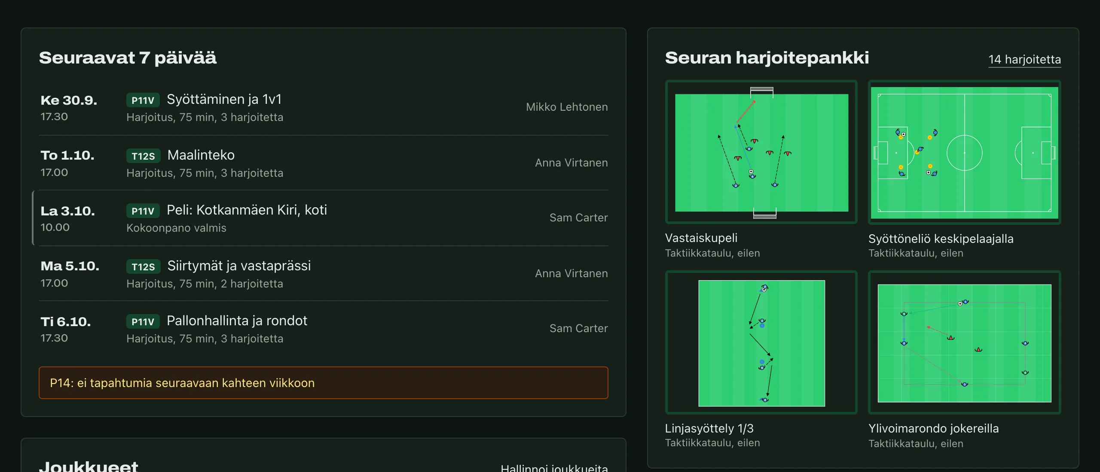Click coach name Mikko Lehtonen
The height and width of the screenshot is (472, 1100).
click(567, 107)
